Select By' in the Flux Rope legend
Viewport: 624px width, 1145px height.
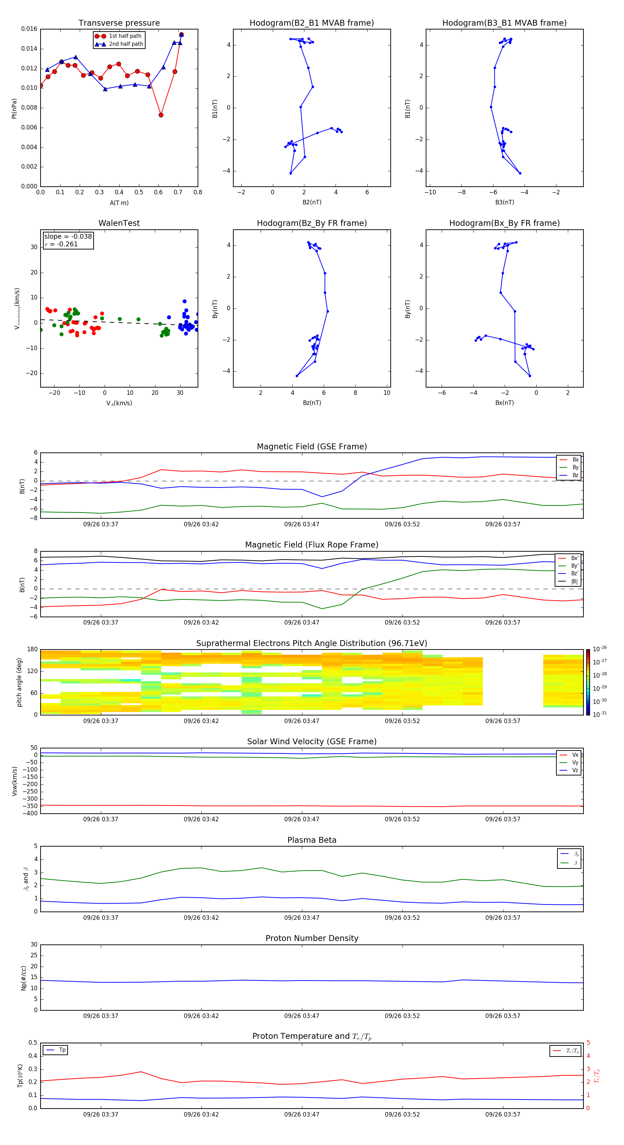(569, 566)
